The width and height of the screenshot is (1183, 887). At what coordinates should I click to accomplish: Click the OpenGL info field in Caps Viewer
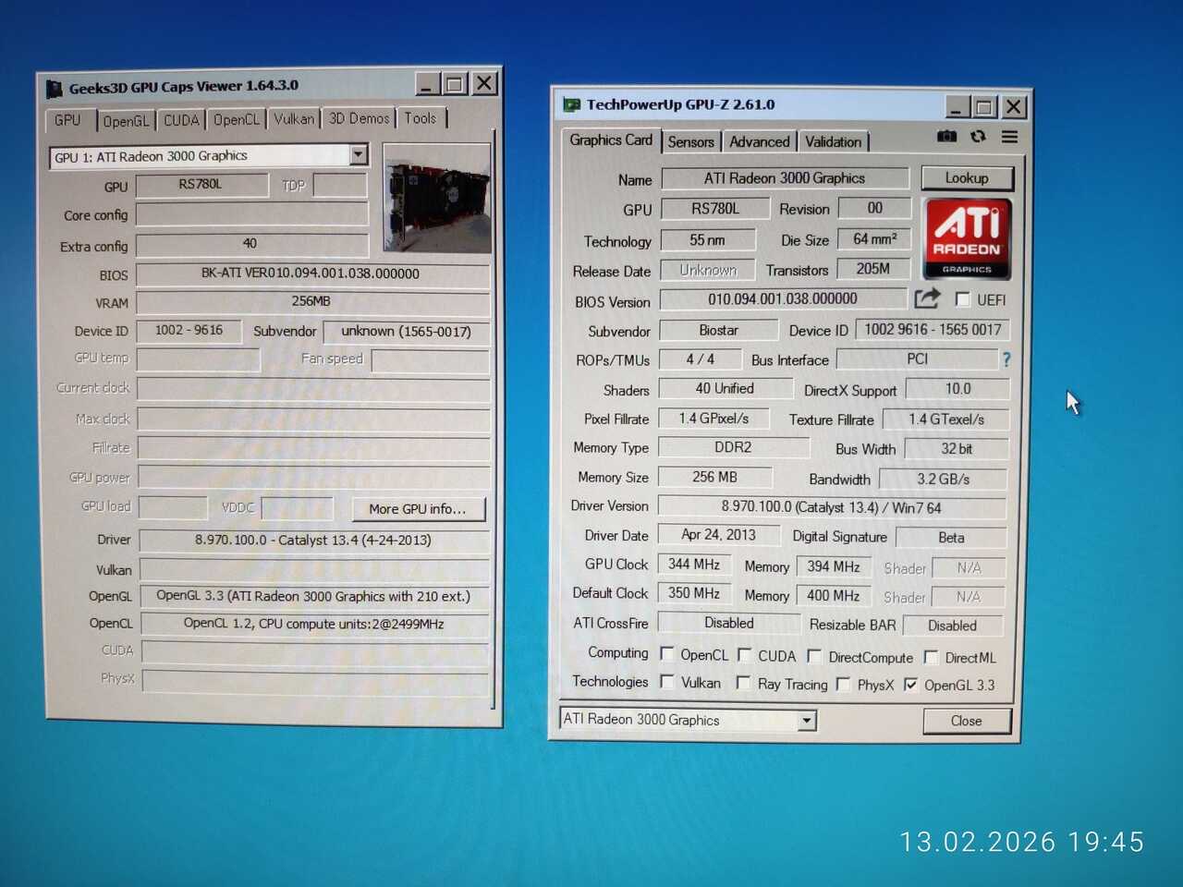pyautogui.click(x=314, y=596)
